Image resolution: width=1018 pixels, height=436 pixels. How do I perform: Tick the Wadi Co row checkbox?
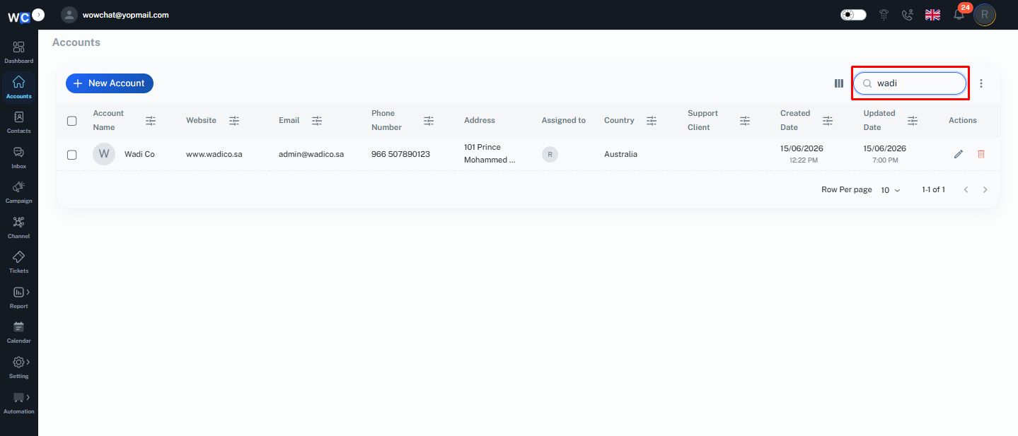[72, 155]
